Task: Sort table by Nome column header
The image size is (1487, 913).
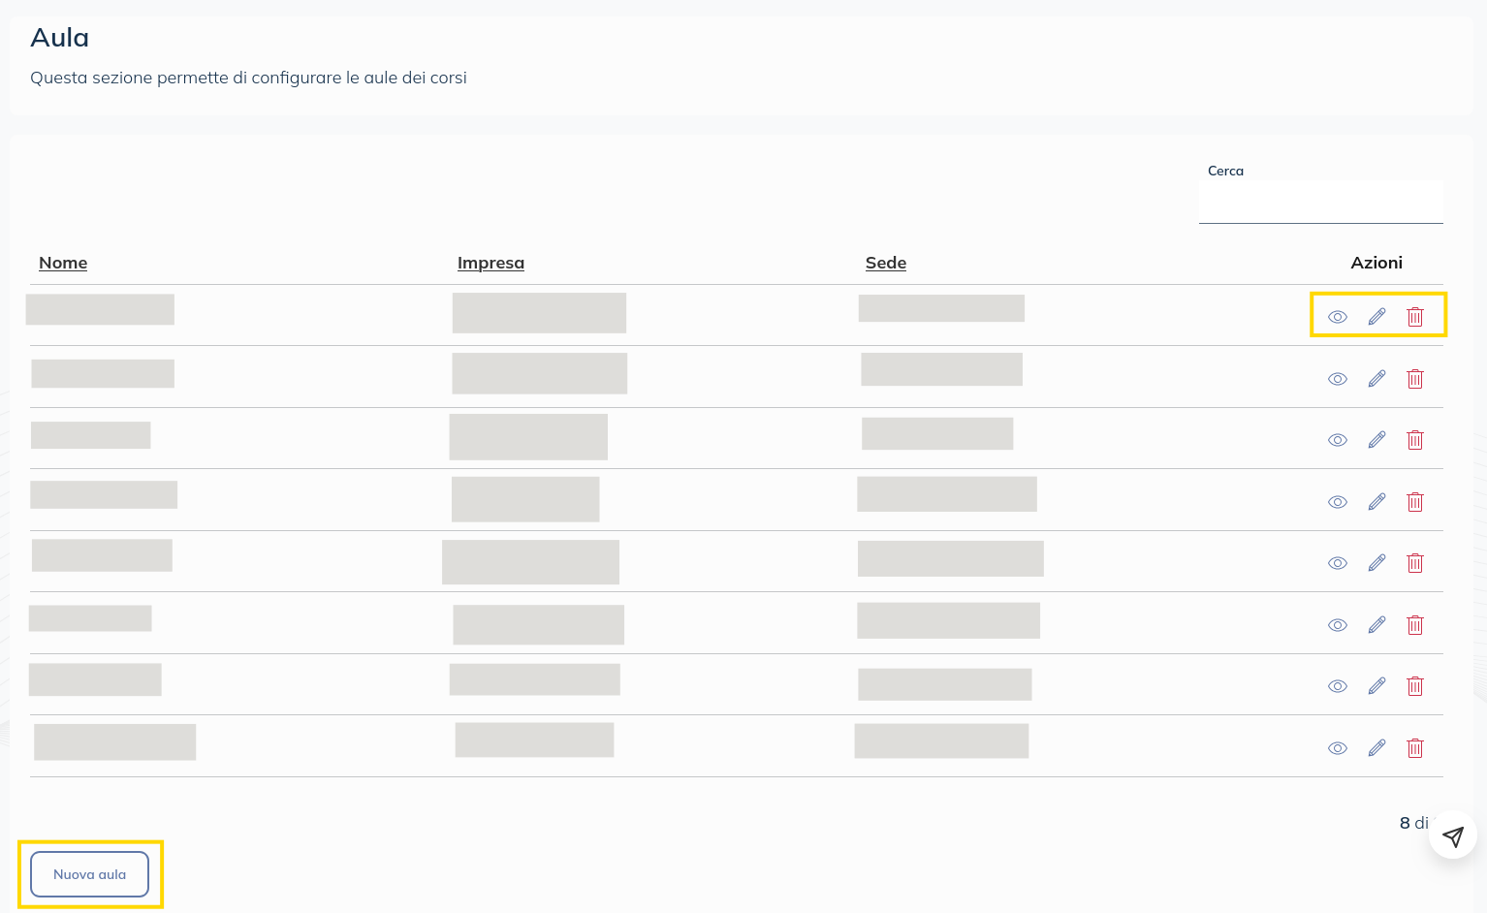Action: [x=63, y=263]
